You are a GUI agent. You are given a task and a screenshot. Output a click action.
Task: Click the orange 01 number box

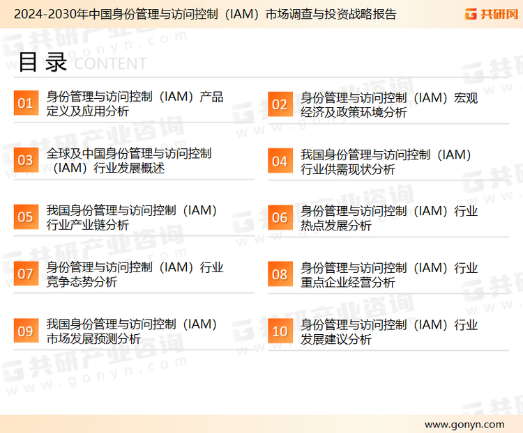click(26, 103)
